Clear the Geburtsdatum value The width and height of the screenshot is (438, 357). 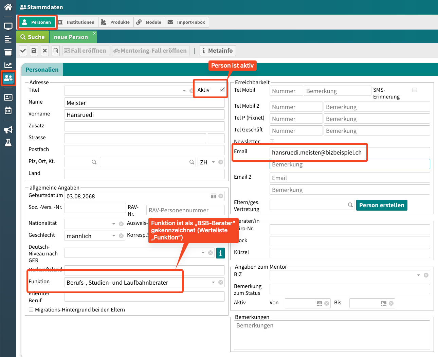221,196
